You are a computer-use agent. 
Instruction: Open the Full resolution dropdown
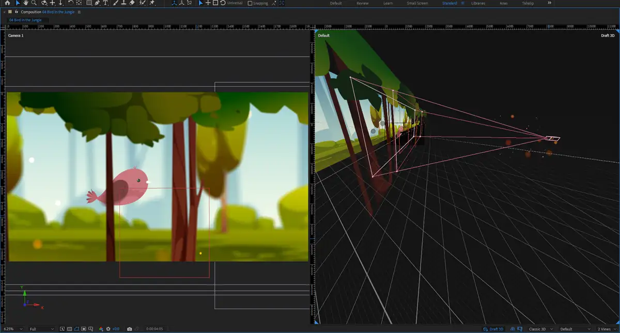(41, 329)
